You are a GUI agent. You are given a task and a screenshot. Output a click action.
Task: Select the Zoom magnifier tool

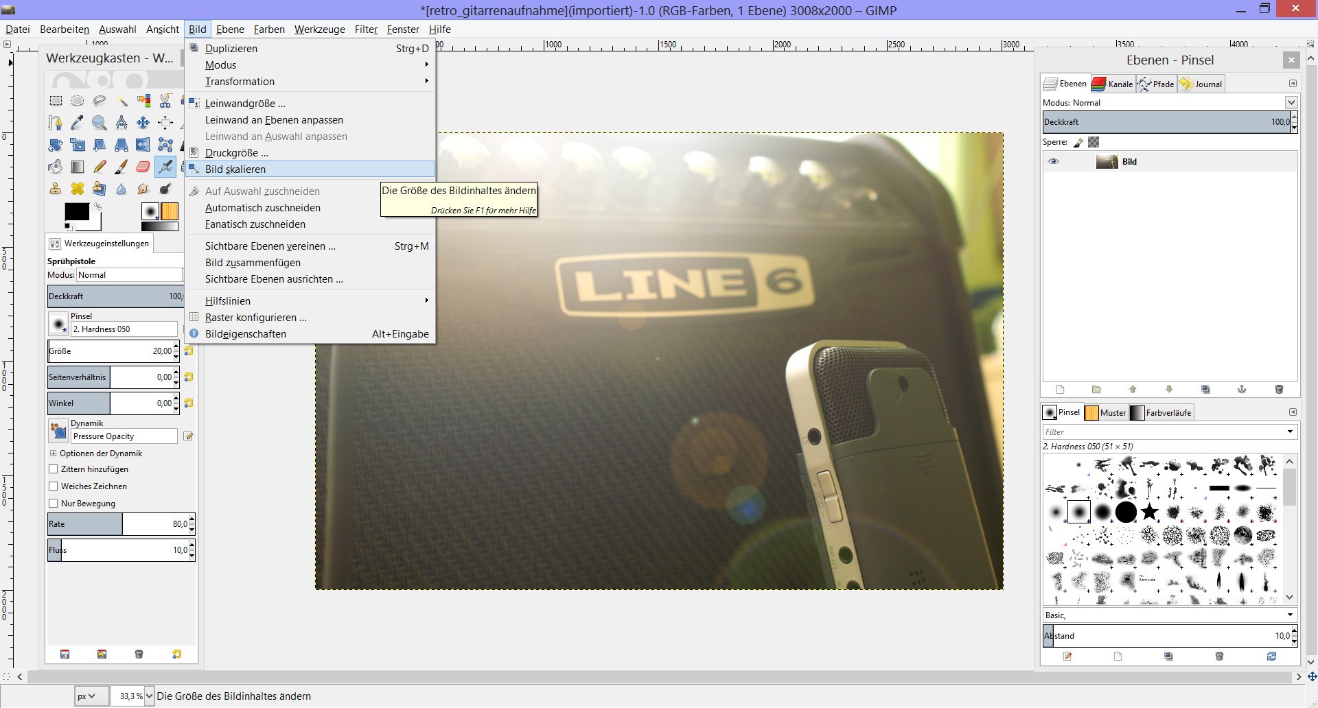(100, 123)
